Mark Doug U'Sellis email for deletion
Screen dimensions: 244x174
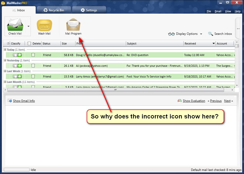pos(33,55)
